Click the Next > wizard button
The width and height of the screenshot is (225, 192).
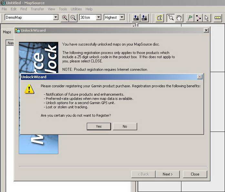168,174
